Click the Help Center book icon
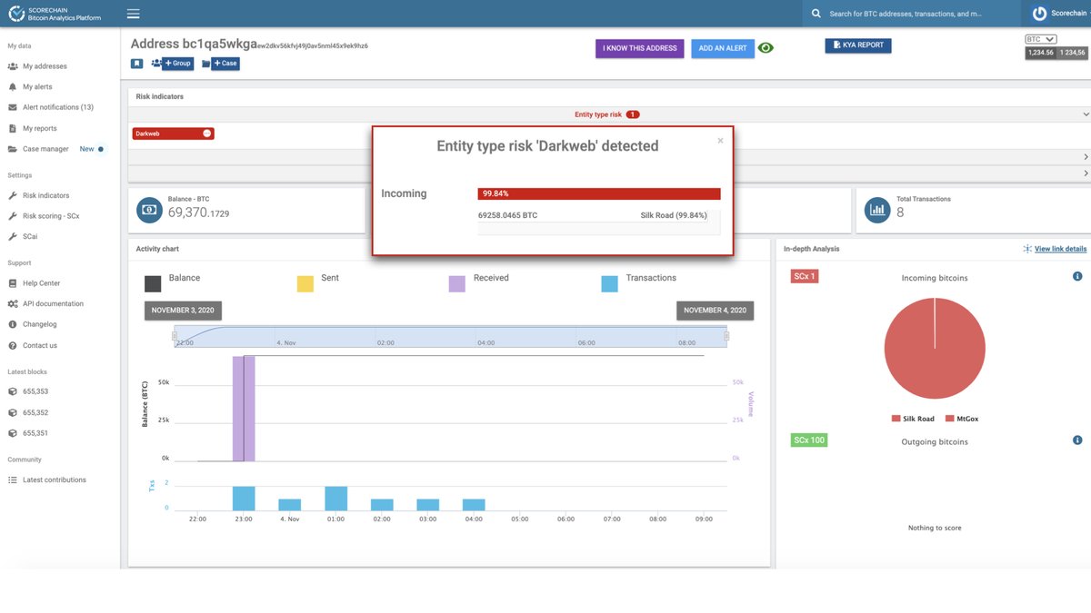Image resolution: width=1091 pixels, height=613 pixels. click(x=13, y=283)
